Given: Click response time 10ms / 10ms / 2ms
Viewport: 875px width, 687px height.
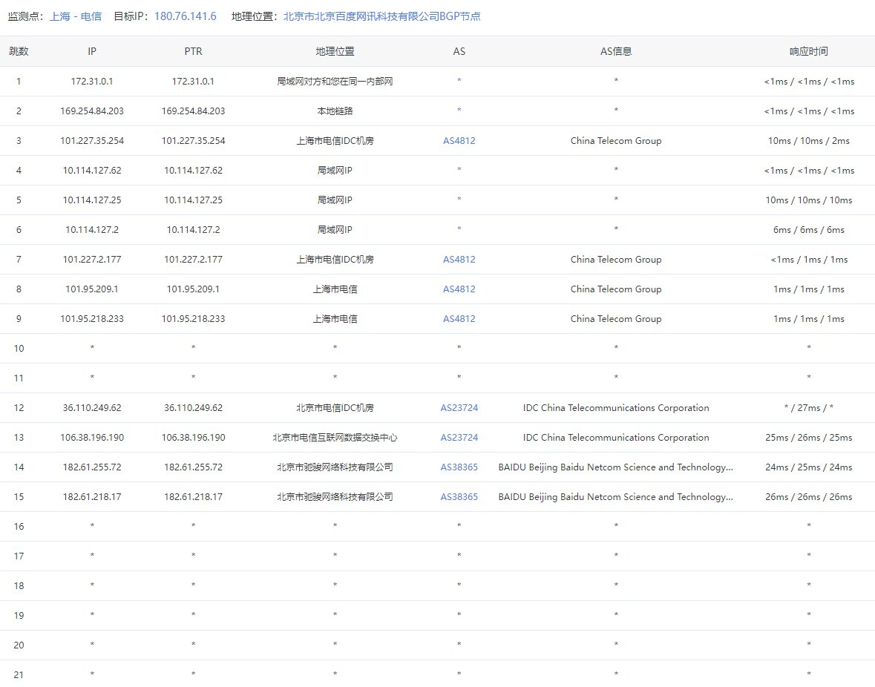Looking at the screenshot, I should tap(809, 140).
